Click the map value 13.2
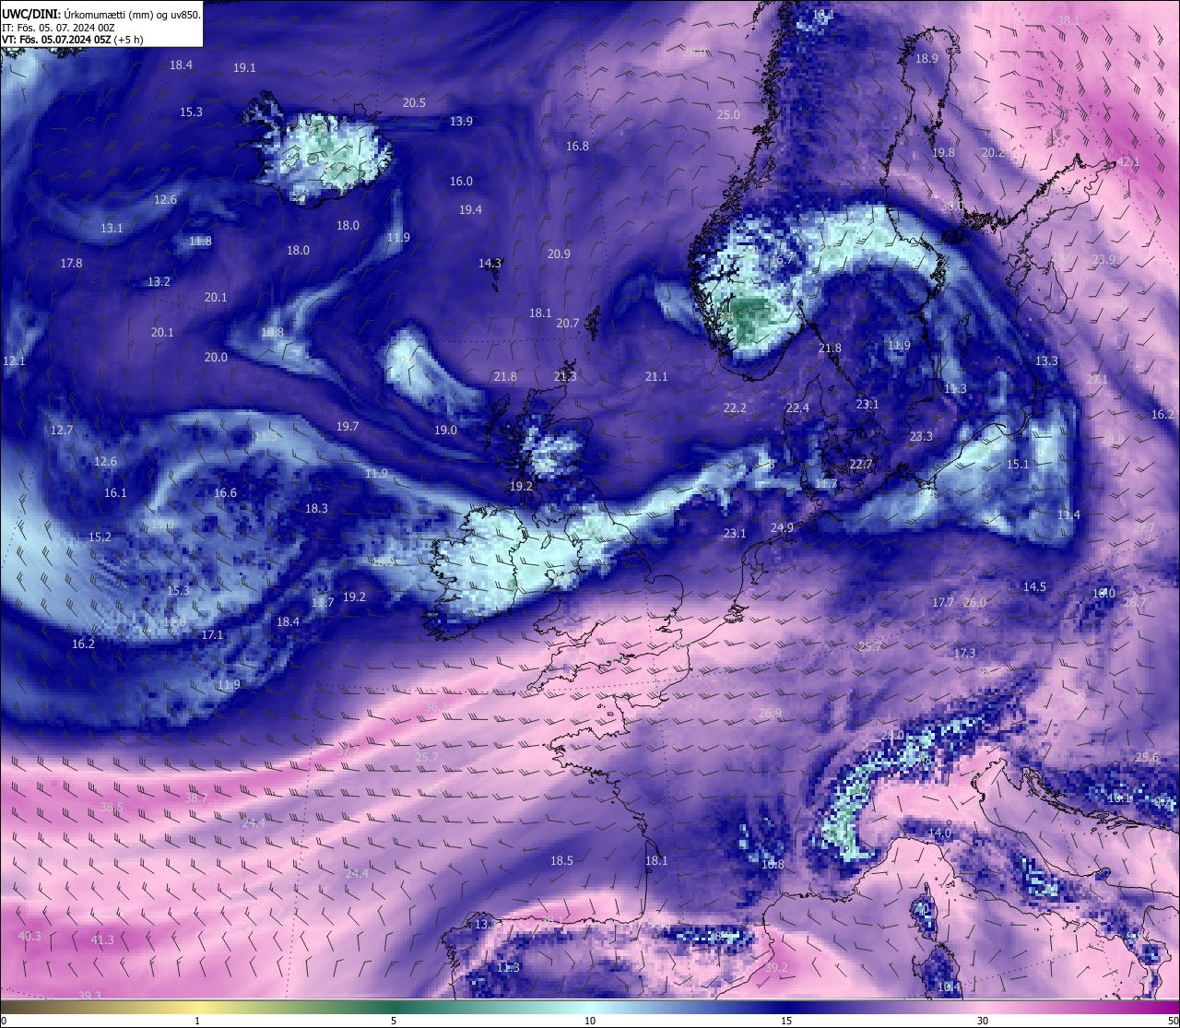The image size is (1180, 1028). [x=159, y=281]
